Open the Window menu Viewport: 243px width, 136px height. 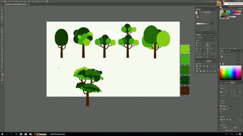tap(38, 2)
